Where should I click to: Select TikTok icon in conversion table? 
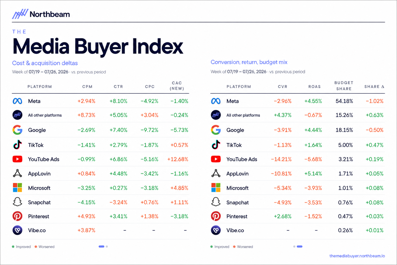click(216, 145)
